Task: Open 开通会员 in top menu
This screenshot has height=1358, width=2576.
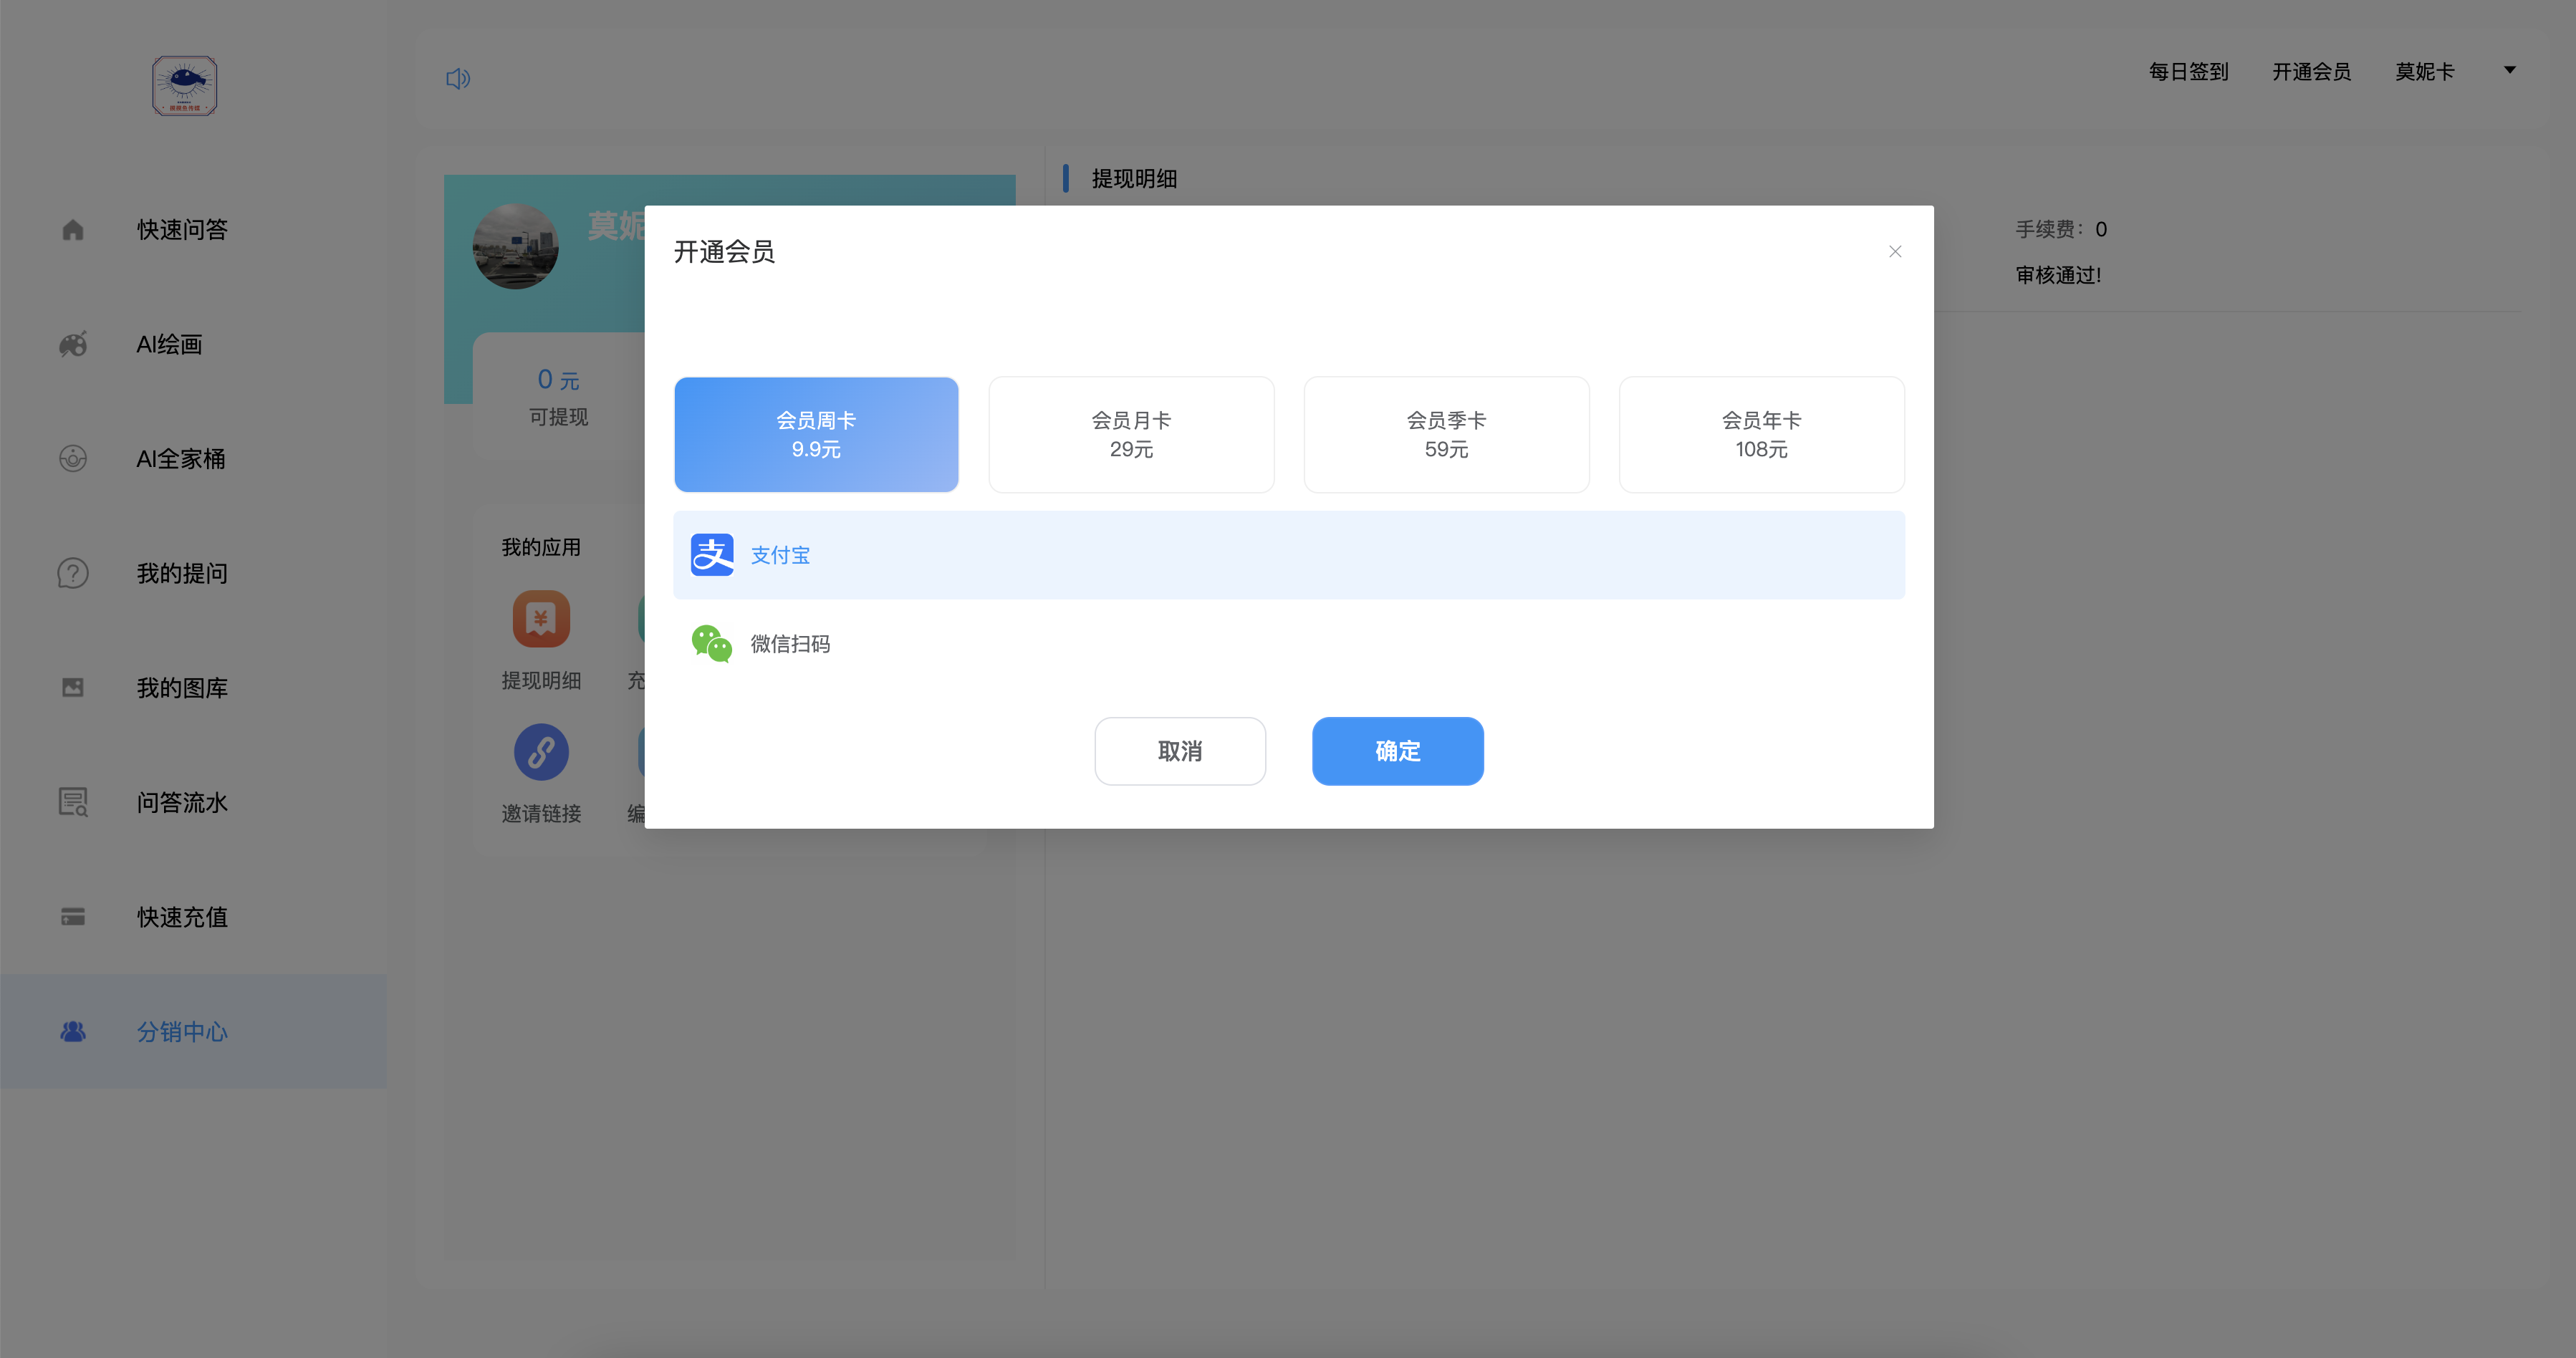Action: click(2311, 72)
